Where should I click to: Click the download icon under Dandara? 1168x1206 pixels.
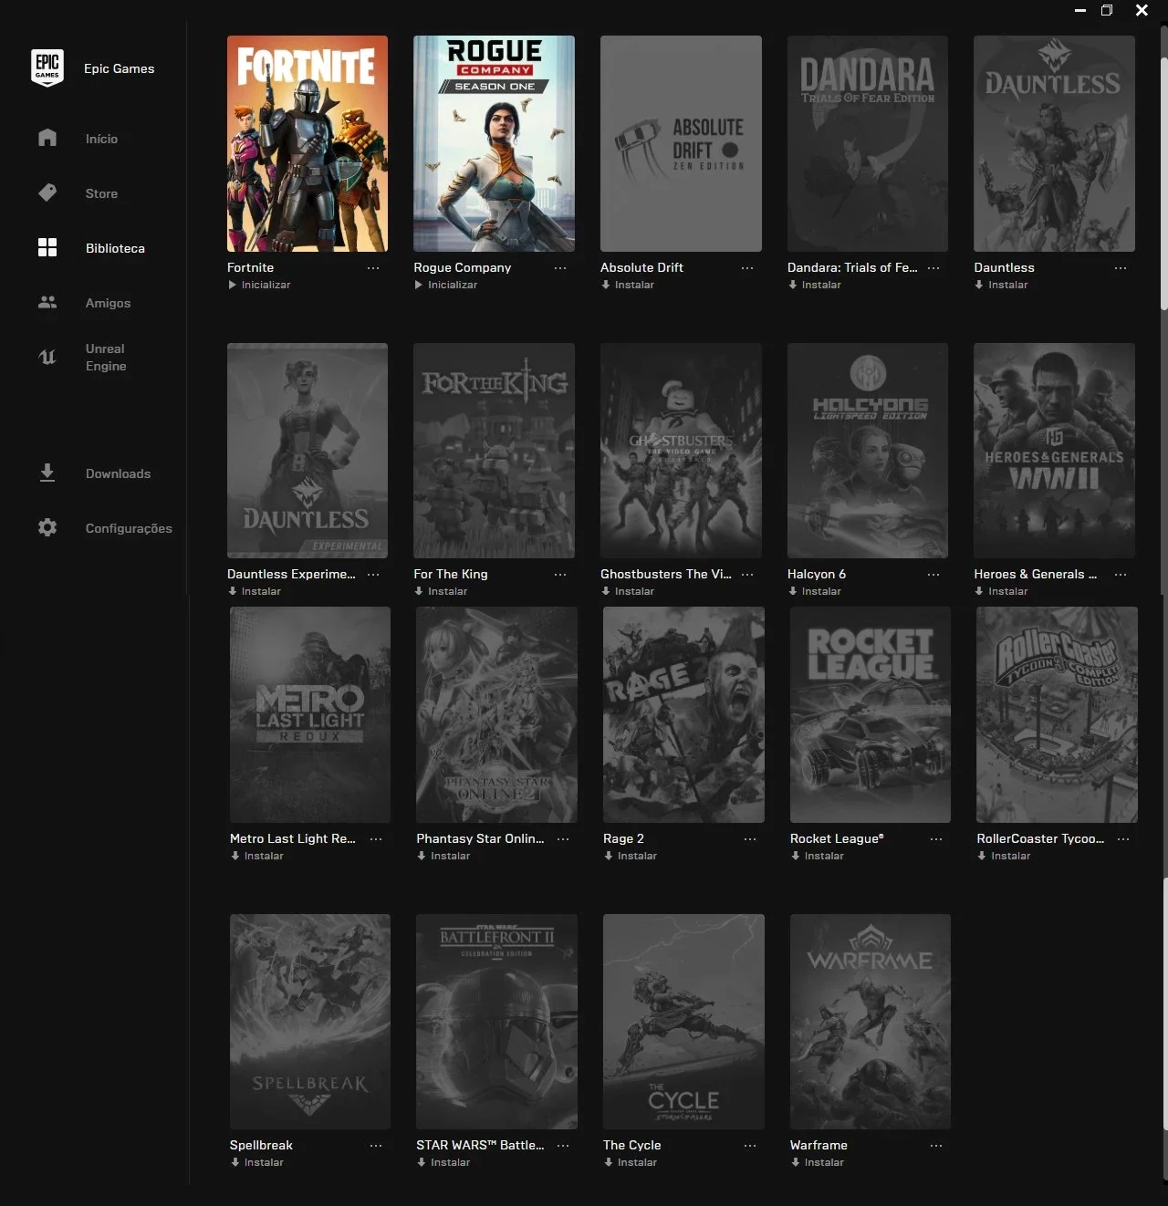coord(792,285)
